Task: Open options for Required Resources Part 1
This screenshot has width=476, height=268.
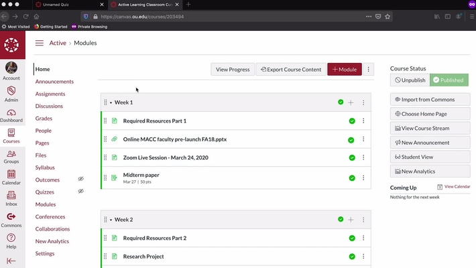Action: tap(363, 121)
